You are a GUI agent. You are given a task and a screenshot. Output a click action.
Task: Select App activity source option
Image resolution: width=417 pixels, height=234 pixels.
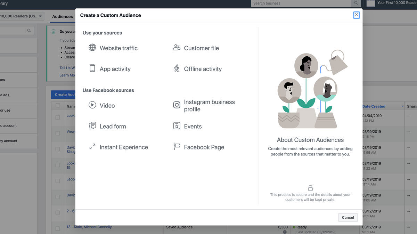[115, 69]
